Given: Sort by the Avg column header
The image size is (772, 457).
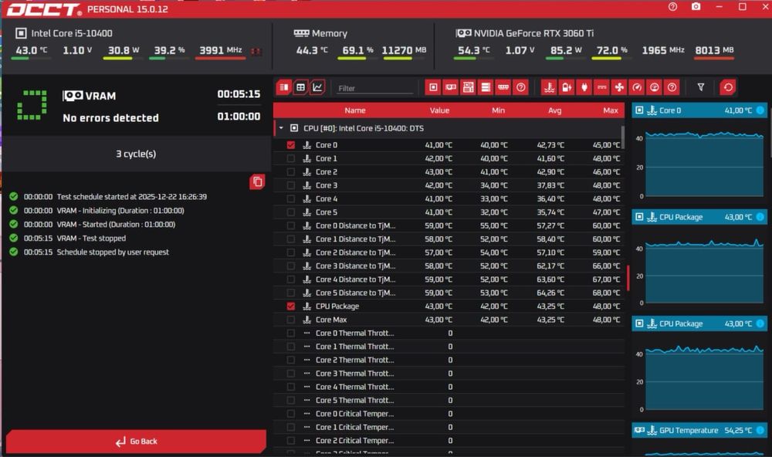Looking at the screenshot, I should (x=555, y=110).
